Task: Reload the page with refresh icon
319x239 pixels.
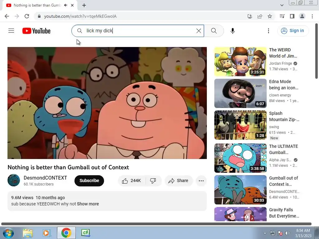Action: coord(27,16)
